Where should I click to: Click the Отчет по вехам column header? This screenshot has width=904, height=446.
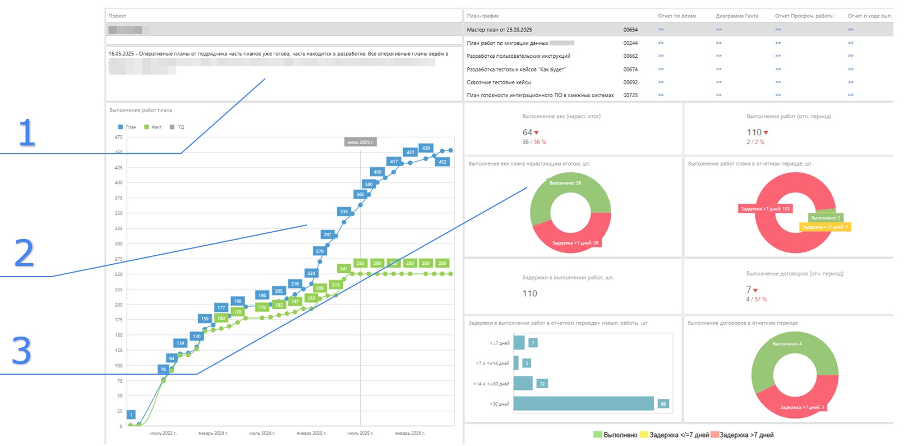pyautogui.click(x=677, y=16)
